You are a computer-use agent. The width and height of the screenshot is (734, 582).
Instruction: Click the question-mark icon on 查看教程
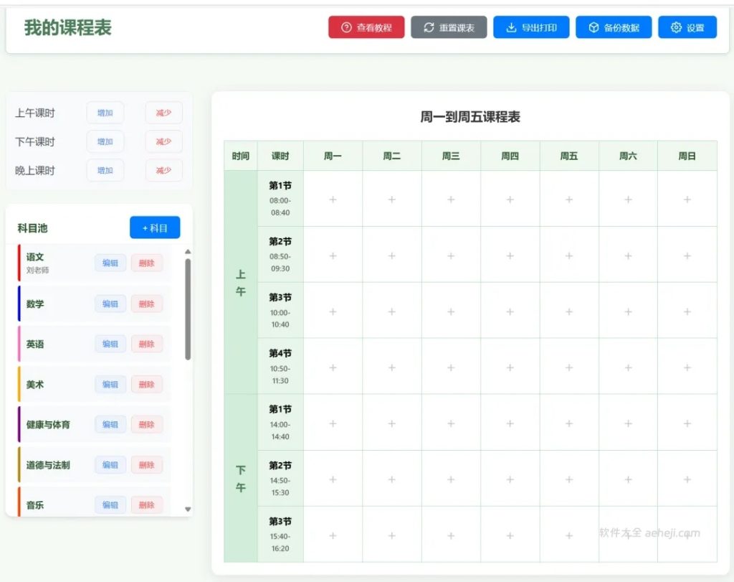(345, 27)
